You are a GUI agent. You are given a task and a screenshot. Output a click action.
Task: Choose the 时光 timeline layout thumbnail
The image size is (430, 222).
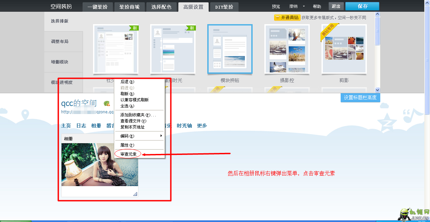[x=173, y=49]
